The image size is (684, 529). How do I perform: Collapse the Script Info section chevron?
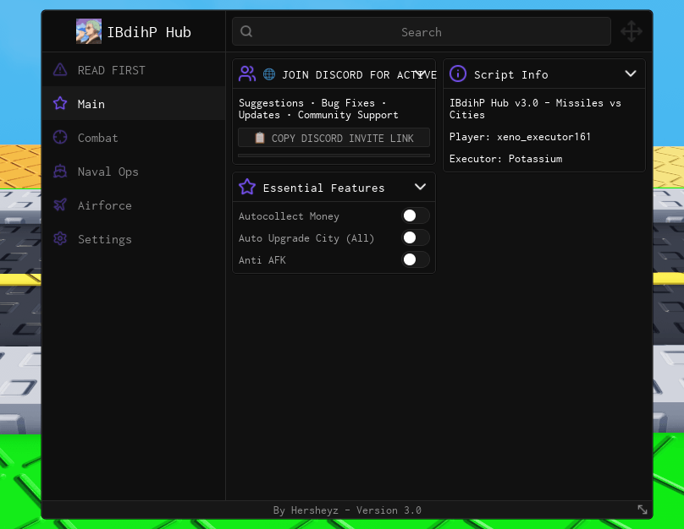[631, 74]
